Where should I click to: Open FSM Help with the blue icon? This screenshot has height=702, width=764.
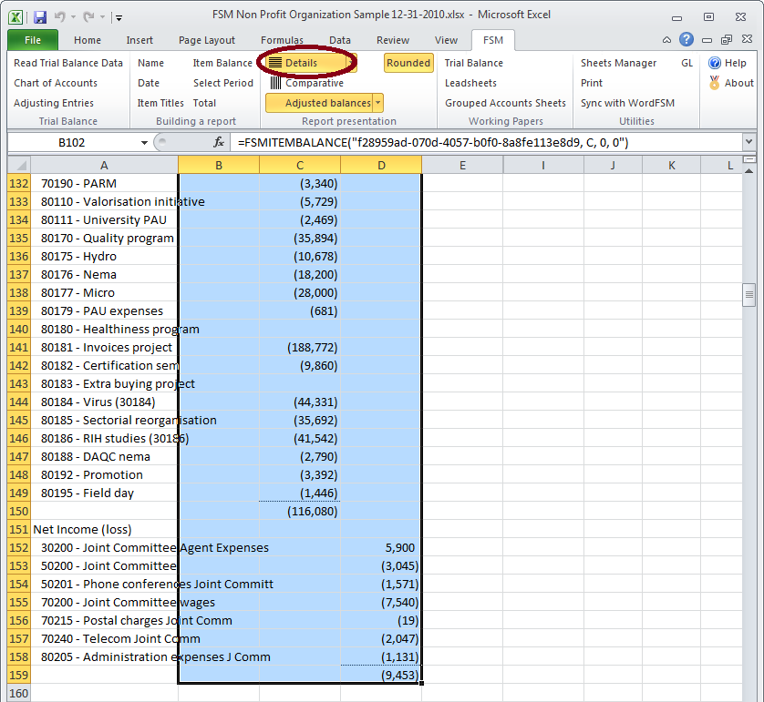click(x=728, y=63)
